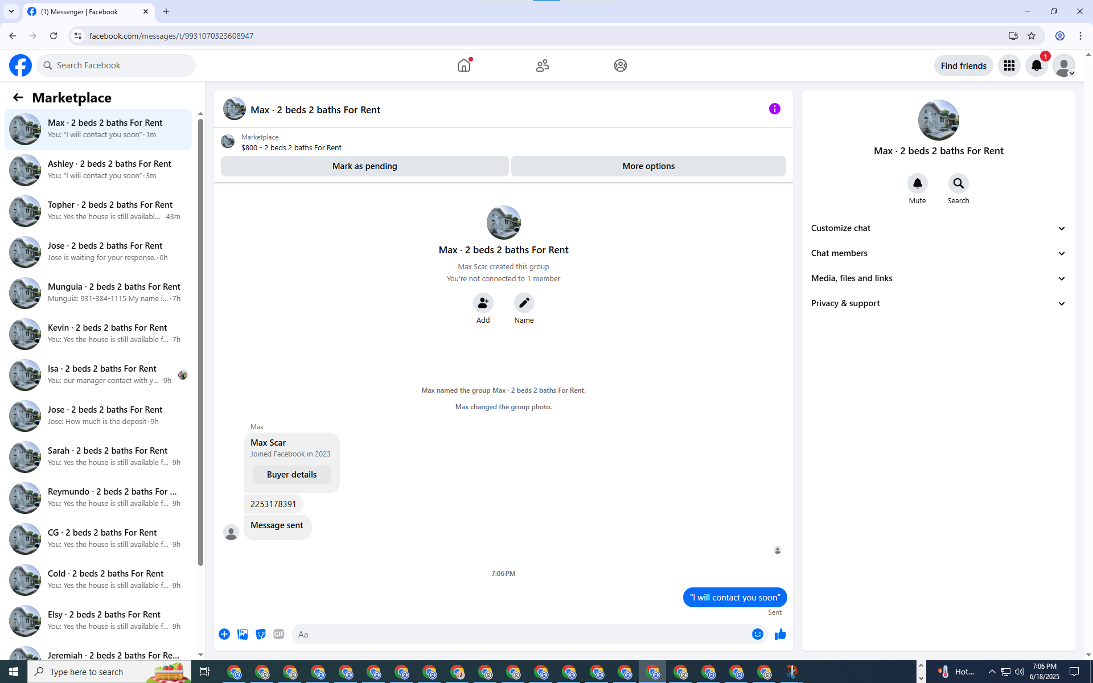Expand Privacy & support section
The height and width of the screenshot is (683, 1093).
(938, 303)
